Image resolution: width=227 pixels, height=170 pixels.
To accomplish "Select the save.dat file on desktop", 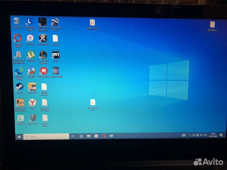I will [55, 40].
